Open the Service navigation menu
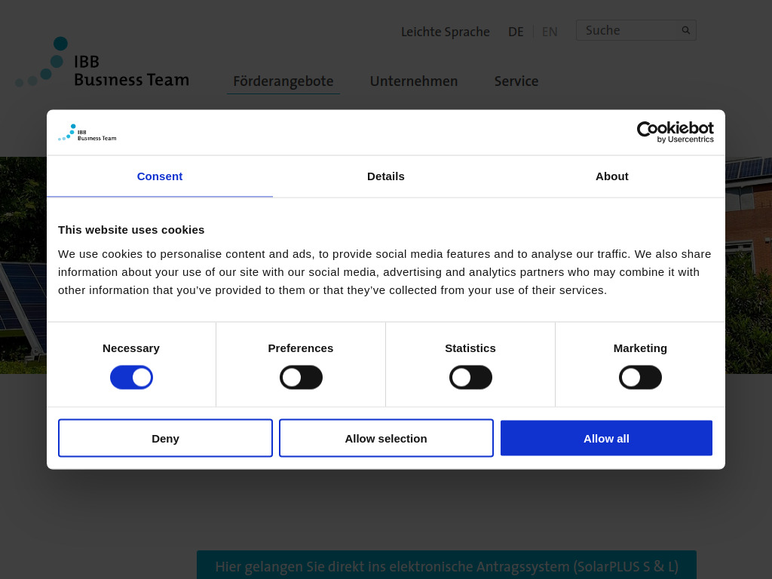The image size is (772, 579). tap(516, 81)
